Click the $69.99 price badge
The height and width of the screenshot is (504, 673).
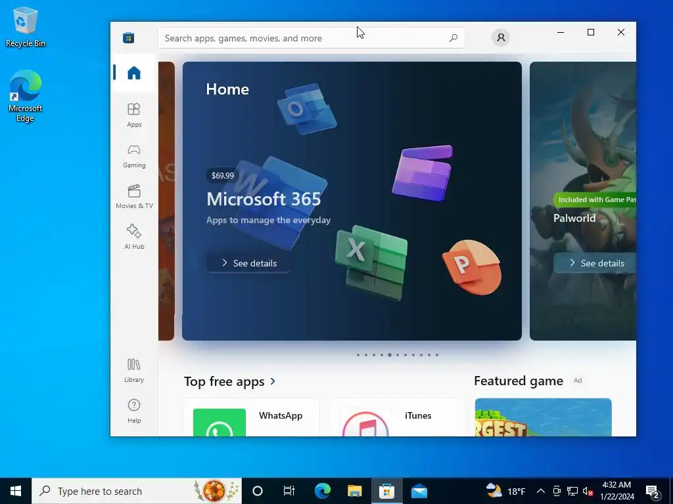coord(222,175)
